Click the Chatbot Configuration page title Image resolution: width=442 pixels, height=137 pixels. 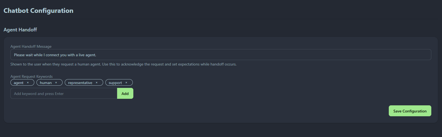coord(38,11)
